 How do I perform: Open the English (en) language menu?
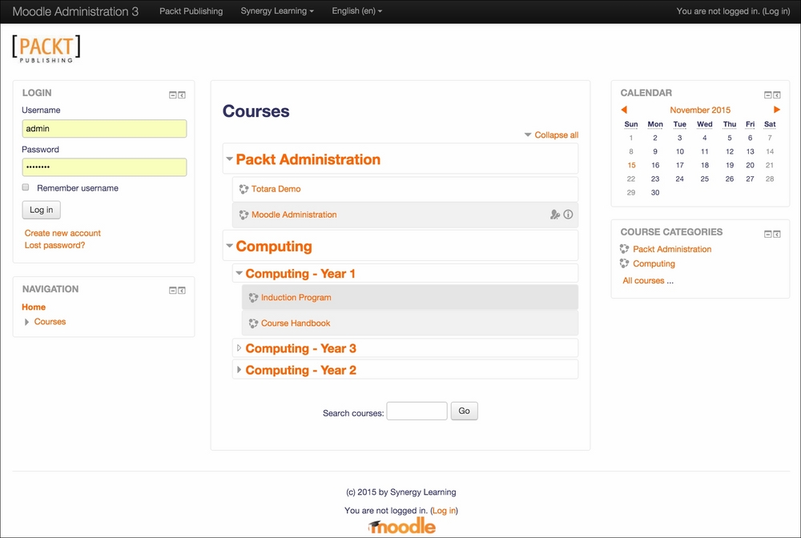click(x=356, y=11)
